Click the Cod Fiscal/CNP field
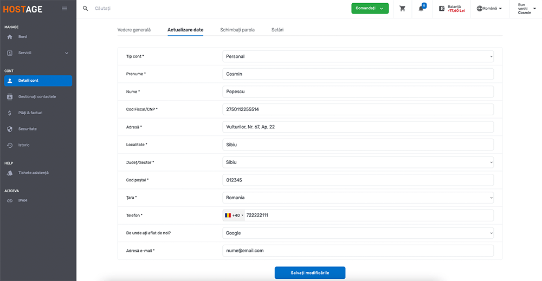The image size is (542, 281). point(358,109)
